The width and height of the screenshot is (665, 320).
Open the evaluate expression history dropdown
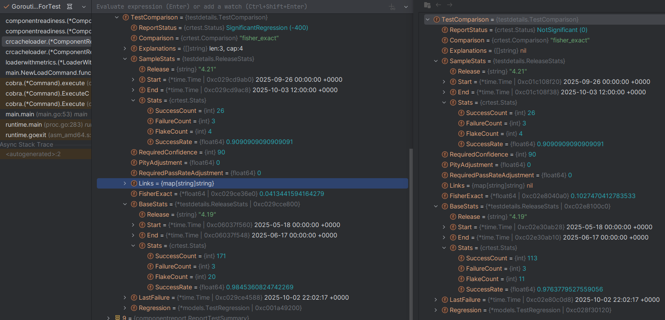pos(406,7)
